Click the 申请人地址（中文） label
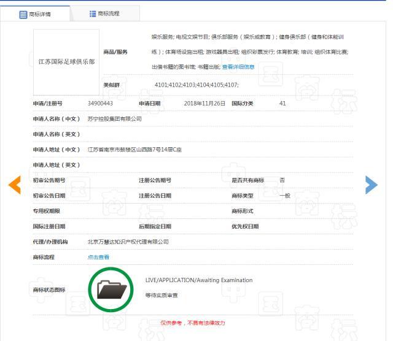This screenshot has height=341, width=393. point(56,150)
